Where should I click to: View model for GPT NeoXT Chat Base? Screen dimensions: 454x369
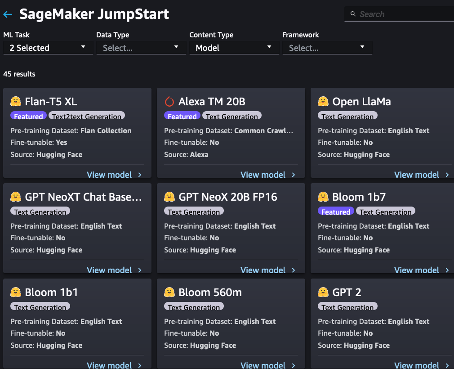click(x=109, y=270)
